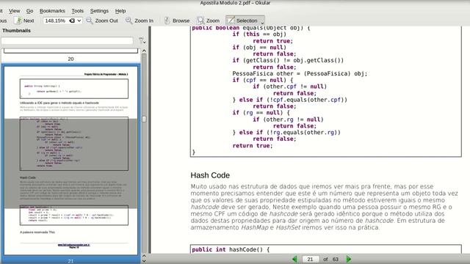Click the 'return true;' last line of equals
Image resolution: width=470 pixels, height=264 pixels.
pyautogui.click(x=253, y=145)
